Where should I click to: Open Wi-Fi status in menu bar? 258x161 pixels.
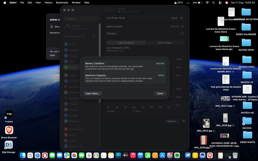click(x=207, y=3)
